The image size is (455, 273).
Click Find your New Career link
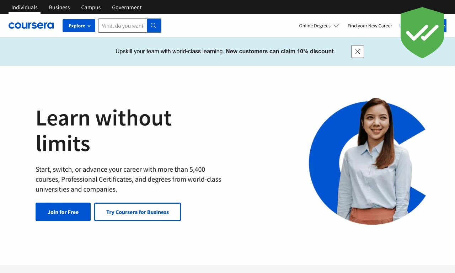[x=370, y=26]
